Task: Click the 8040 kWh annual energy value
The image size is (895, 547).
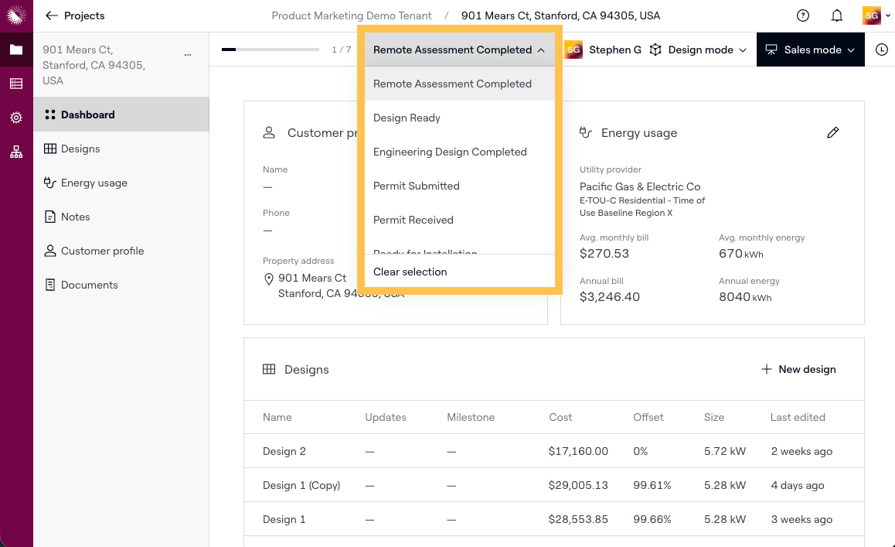Action: pos(745,296)
